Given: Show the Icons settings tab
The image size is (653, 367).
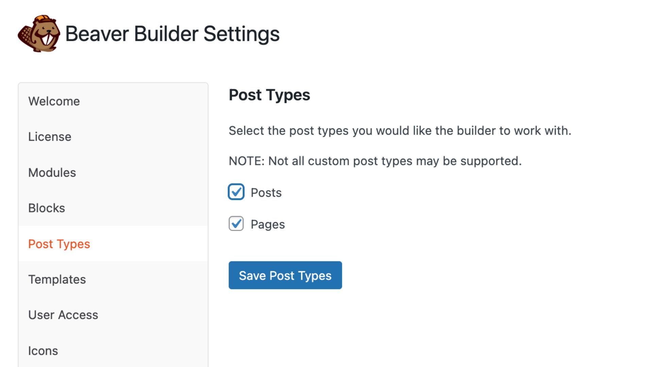Looking at the screenshot, I should (43, 351).
